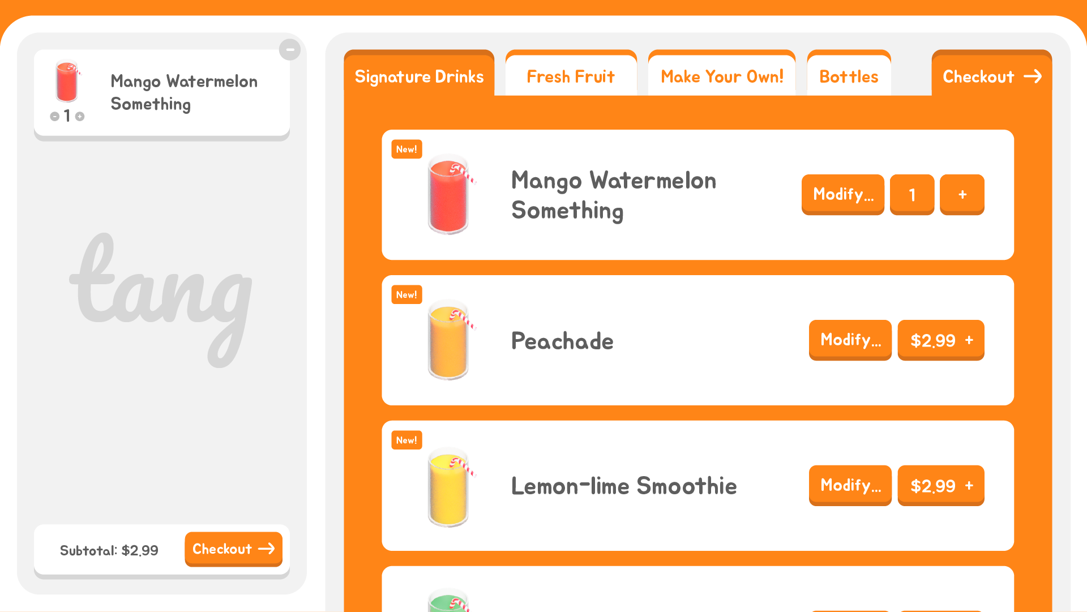The width and height of the screenshot is (1087, 612).
Task: Click the Mango Watermelon drink glass image
Action: point(449,195)
